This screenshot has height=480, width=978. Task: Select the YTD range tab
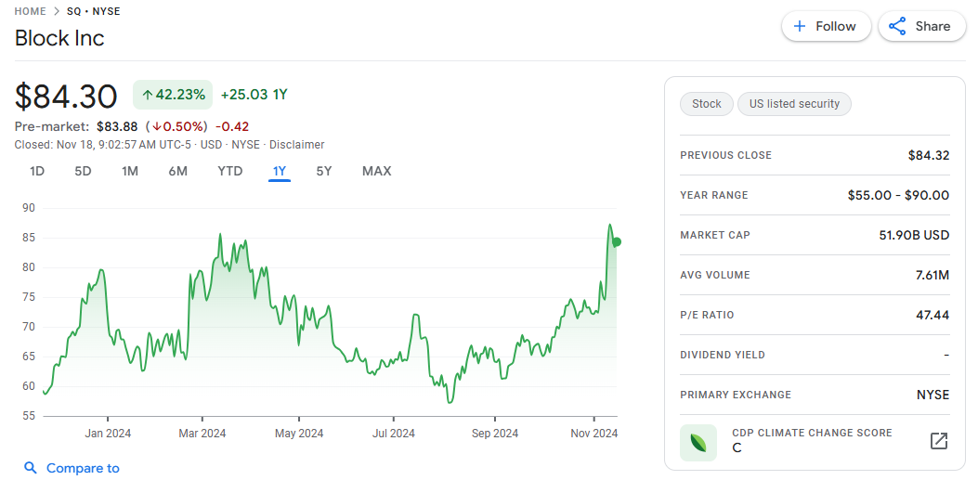229,171
